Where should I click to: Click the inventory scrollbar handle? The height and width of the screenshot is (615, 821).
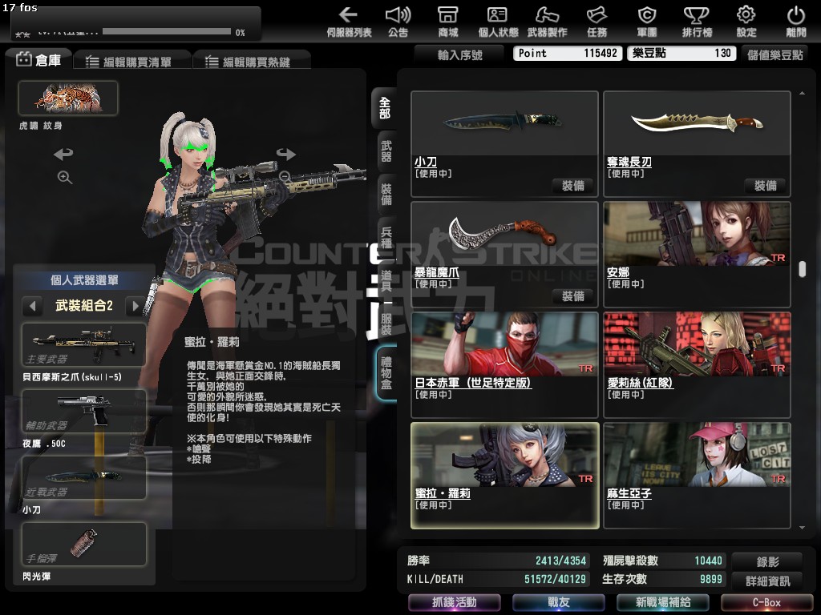802,269
